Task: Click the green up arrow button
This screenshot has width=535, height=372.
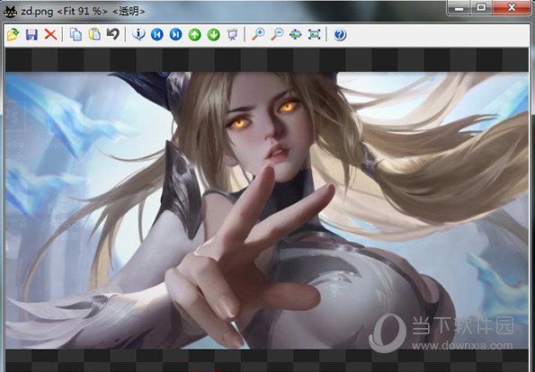Action: (194, 34)
